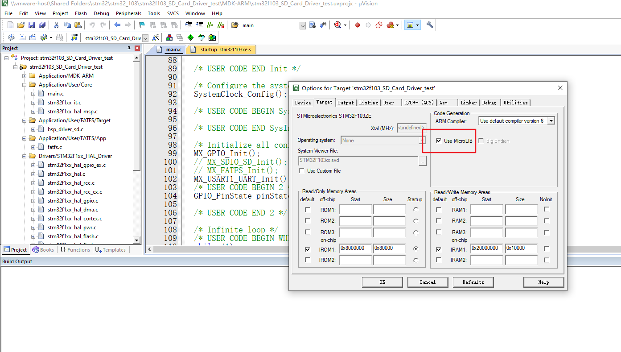This screenshot has height=352, width=621.
Task: Click the Manage Run-Time Environment green diamond icon
Action: [x=191, y=37]
